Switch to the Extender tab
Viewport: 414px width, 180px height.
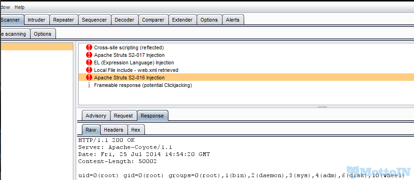coord(182,20)
